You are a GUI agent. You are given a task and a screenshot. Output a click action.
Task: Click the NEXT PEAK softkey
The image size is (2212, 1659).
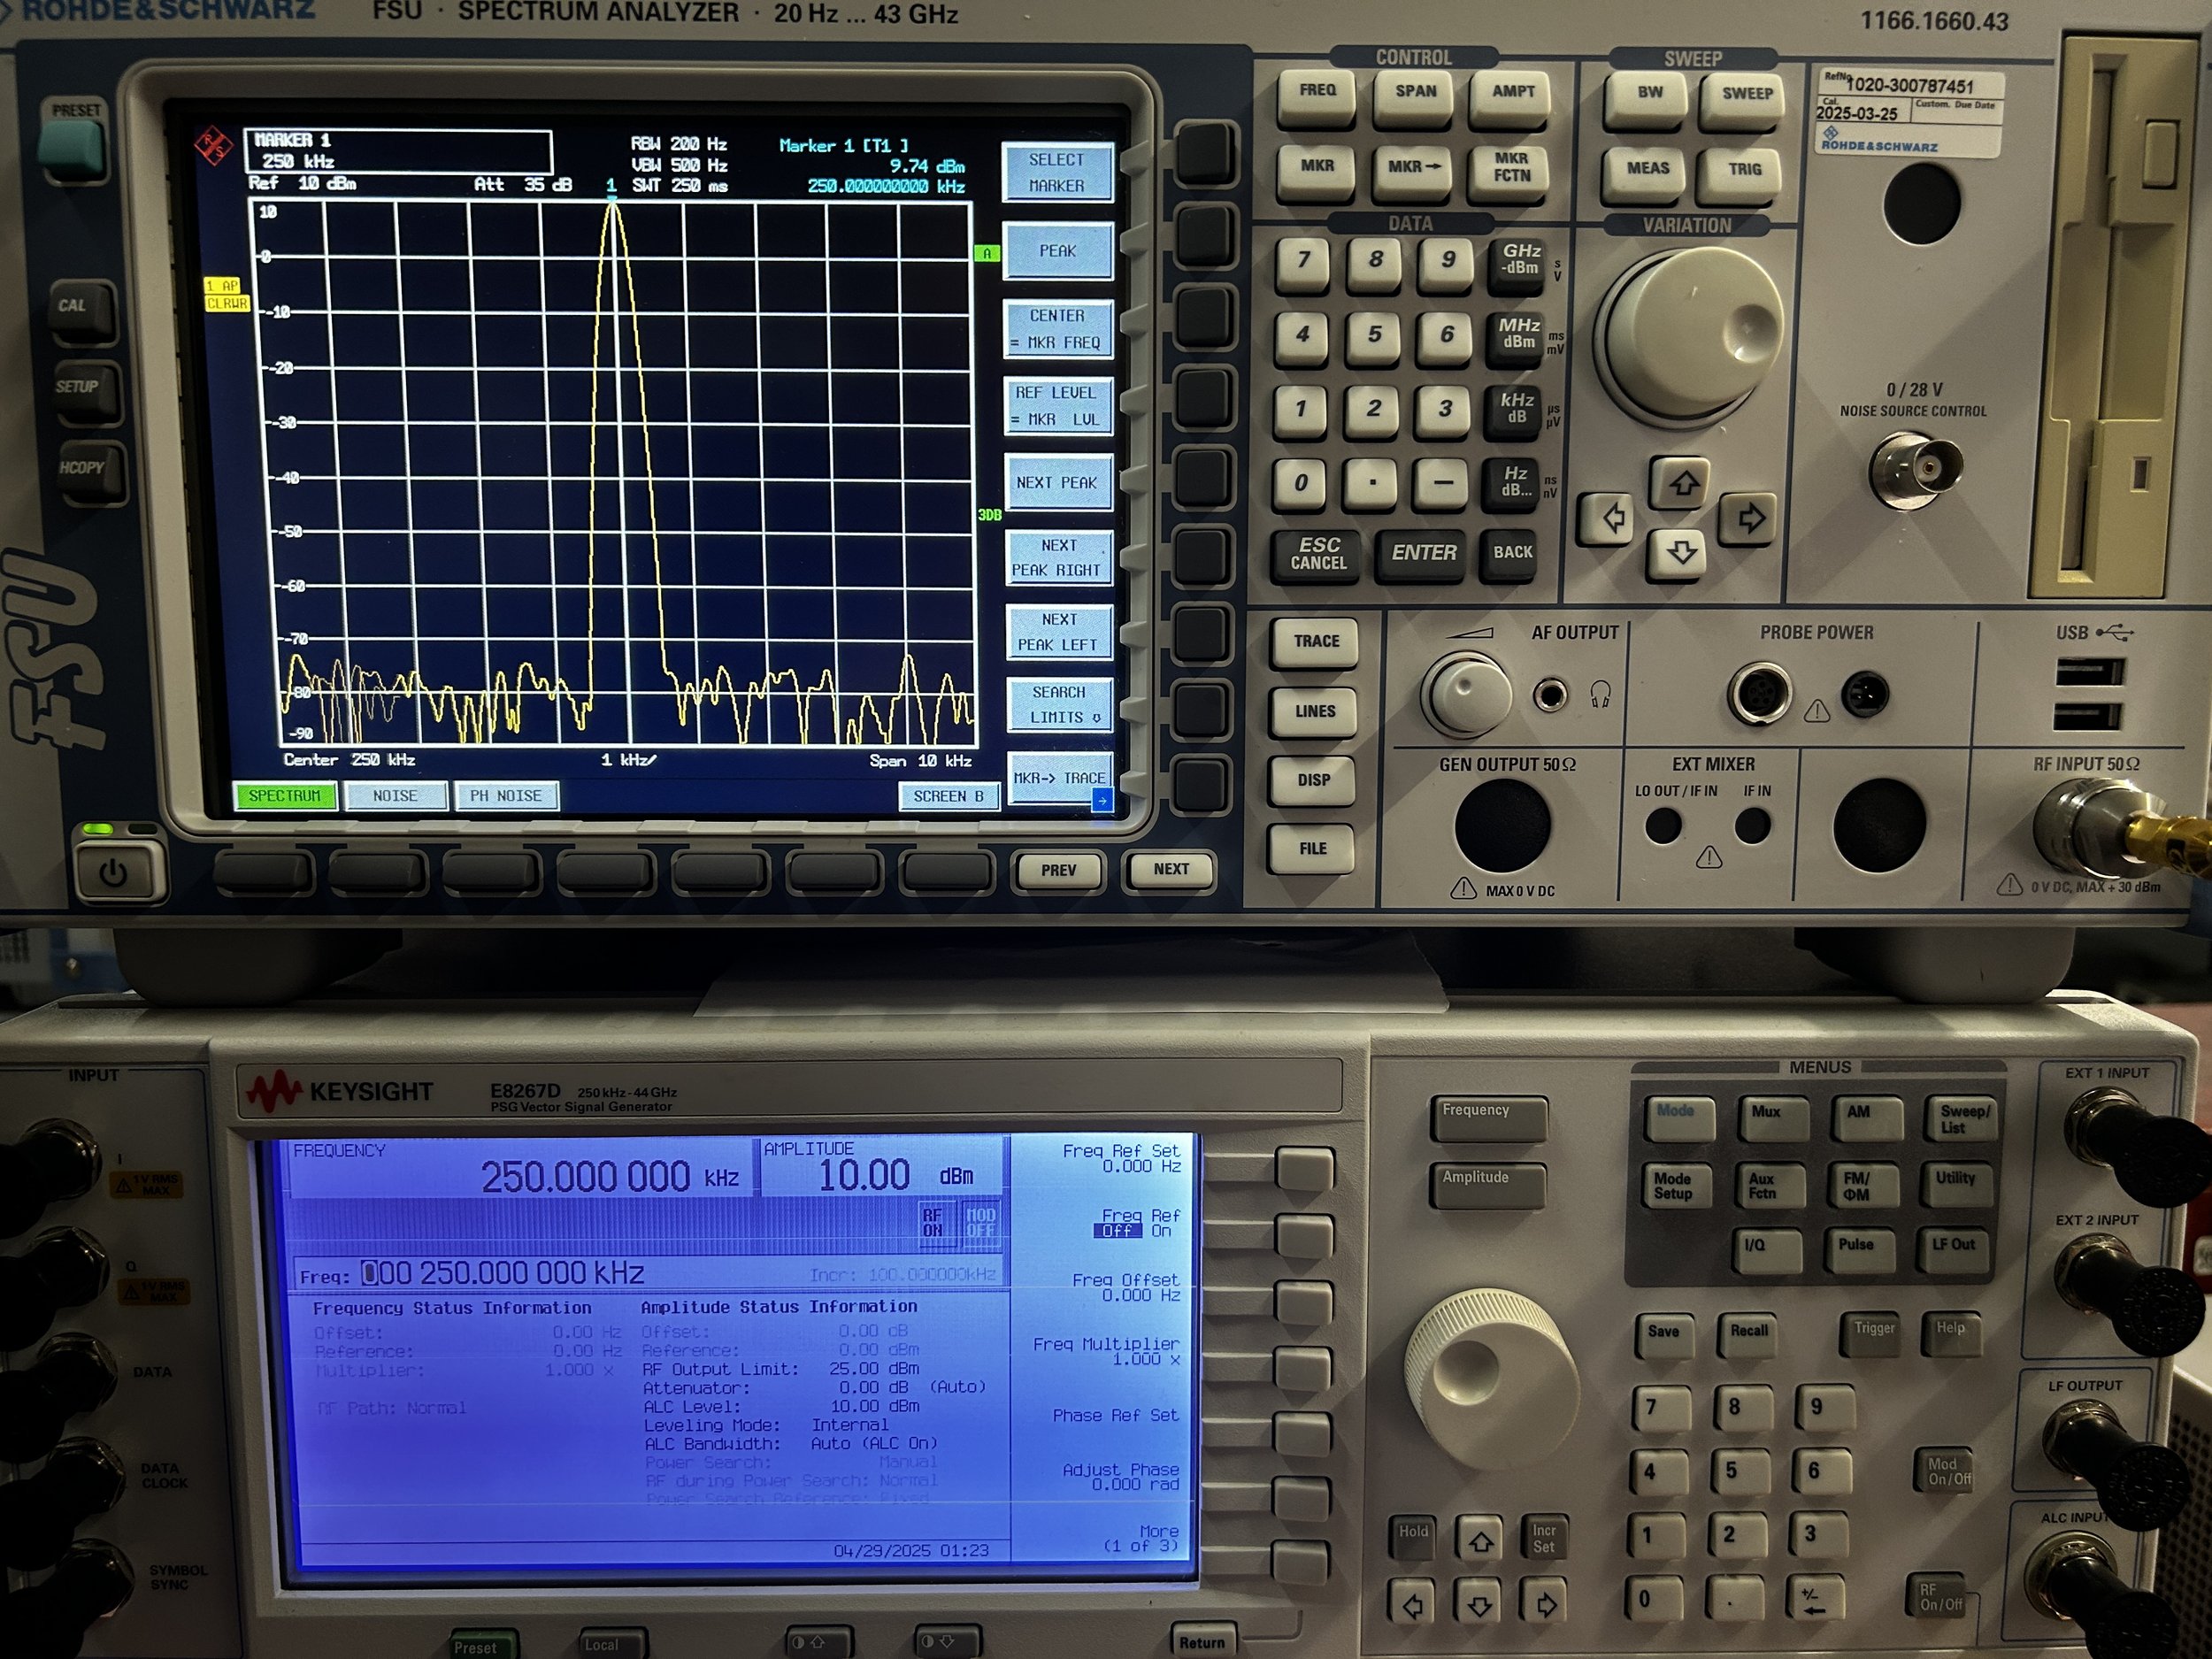point(1057,483)
